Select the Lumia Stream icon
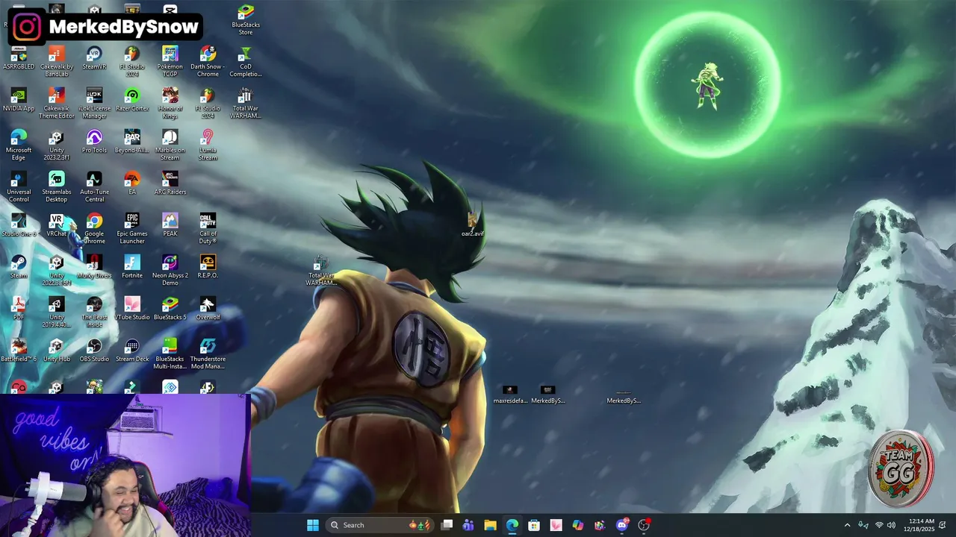This screenshot has height=537, width=956. coord(208,145)
